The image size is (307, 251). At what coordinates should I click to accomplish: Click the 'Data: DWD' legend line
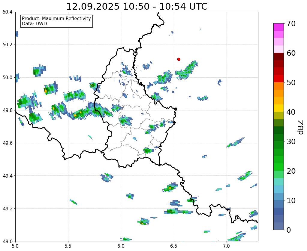pos(35,24)
